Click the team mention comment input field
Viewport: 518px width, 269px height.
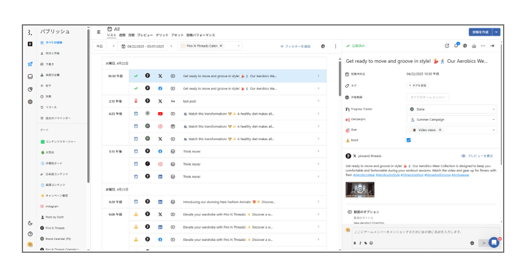(x=426, y=232)
